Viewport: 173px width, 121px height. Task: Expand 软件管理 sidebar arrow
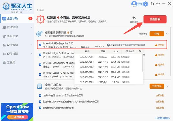pos(31,45)
